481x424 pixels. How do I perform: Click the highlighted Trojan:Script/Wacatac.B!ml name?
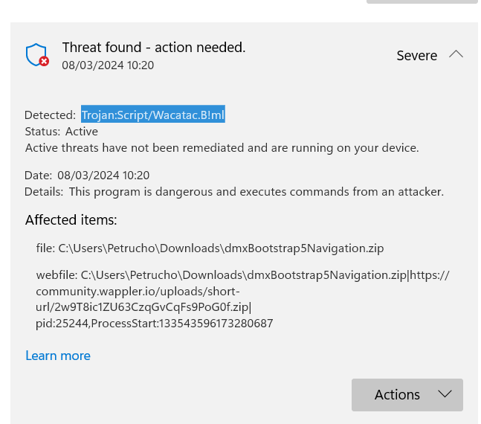point(153,115)
